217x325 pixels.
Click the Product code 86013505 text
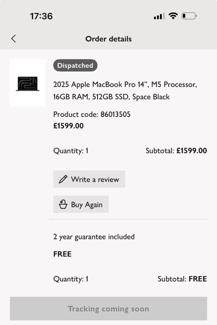pos(92,114)
